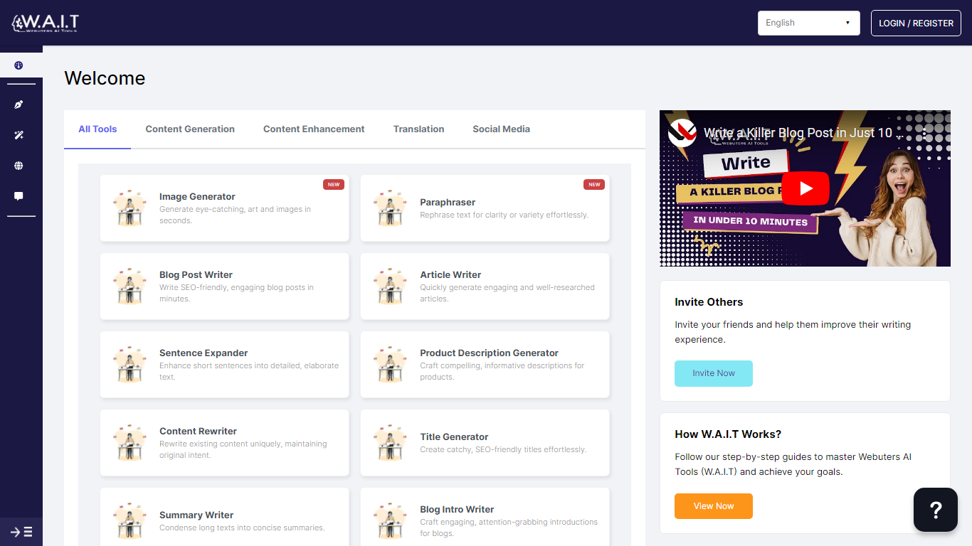The image size is (972, 546).
Task: Switch to the Content Enhancement tab
Action: point(314,129)
